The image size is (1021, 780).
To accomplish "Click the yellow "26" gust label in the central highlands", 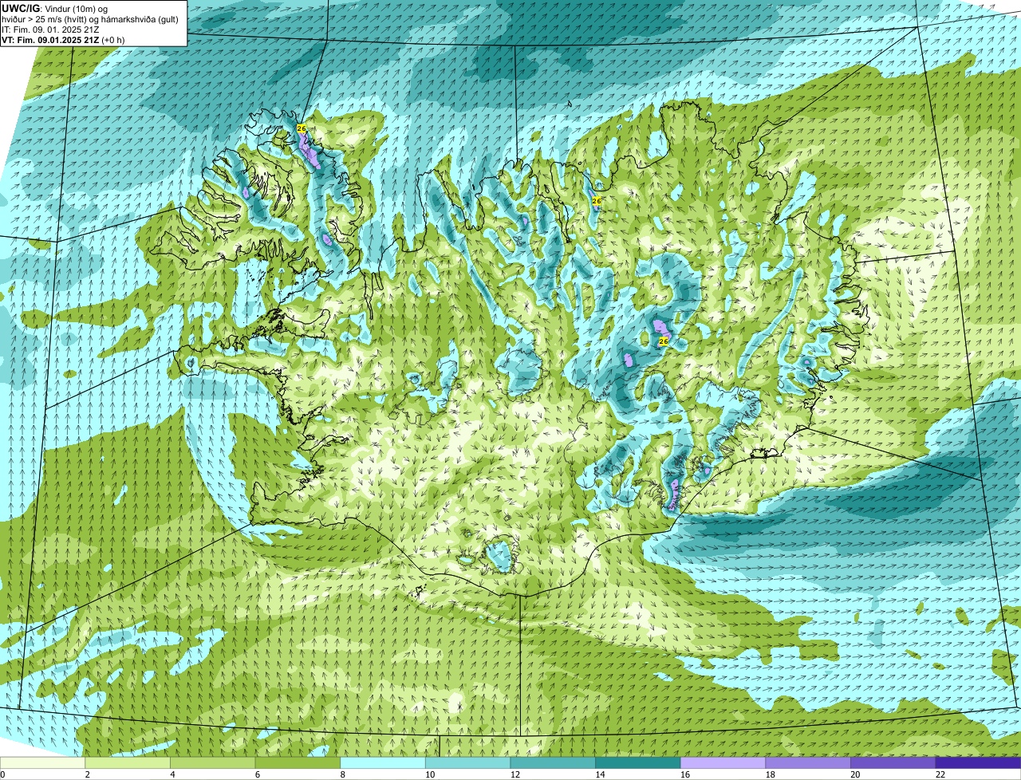I will (x=663, y=341).
